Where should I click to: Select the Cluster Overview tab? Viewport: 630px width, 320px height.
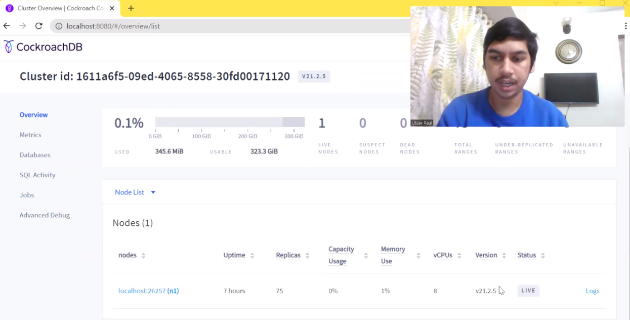pyautogui.click(x=60, y=8)
